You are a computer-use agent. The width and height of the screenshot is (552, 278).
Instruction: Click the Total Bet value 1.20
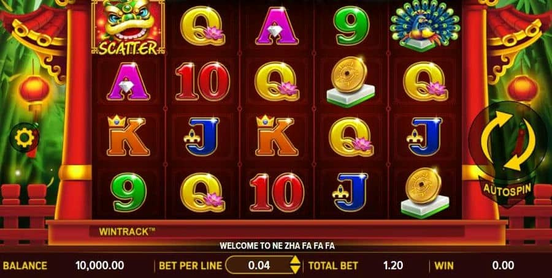tap(393, 265)
